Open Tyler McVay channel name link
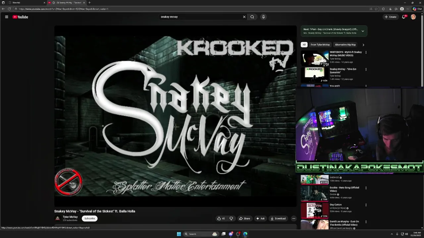Screen dimensions: 424x238 click(70, 217)
